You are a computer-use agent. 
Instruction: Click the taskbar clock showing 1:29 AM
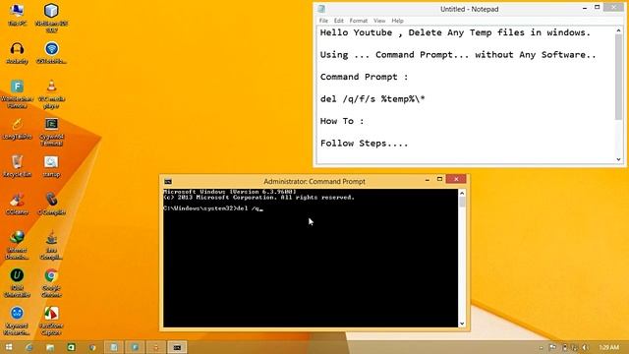click(608, 347)
